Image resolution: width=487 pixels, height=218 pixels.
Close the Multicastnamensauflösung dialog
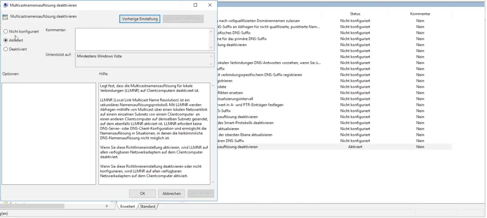click(210, 5)
